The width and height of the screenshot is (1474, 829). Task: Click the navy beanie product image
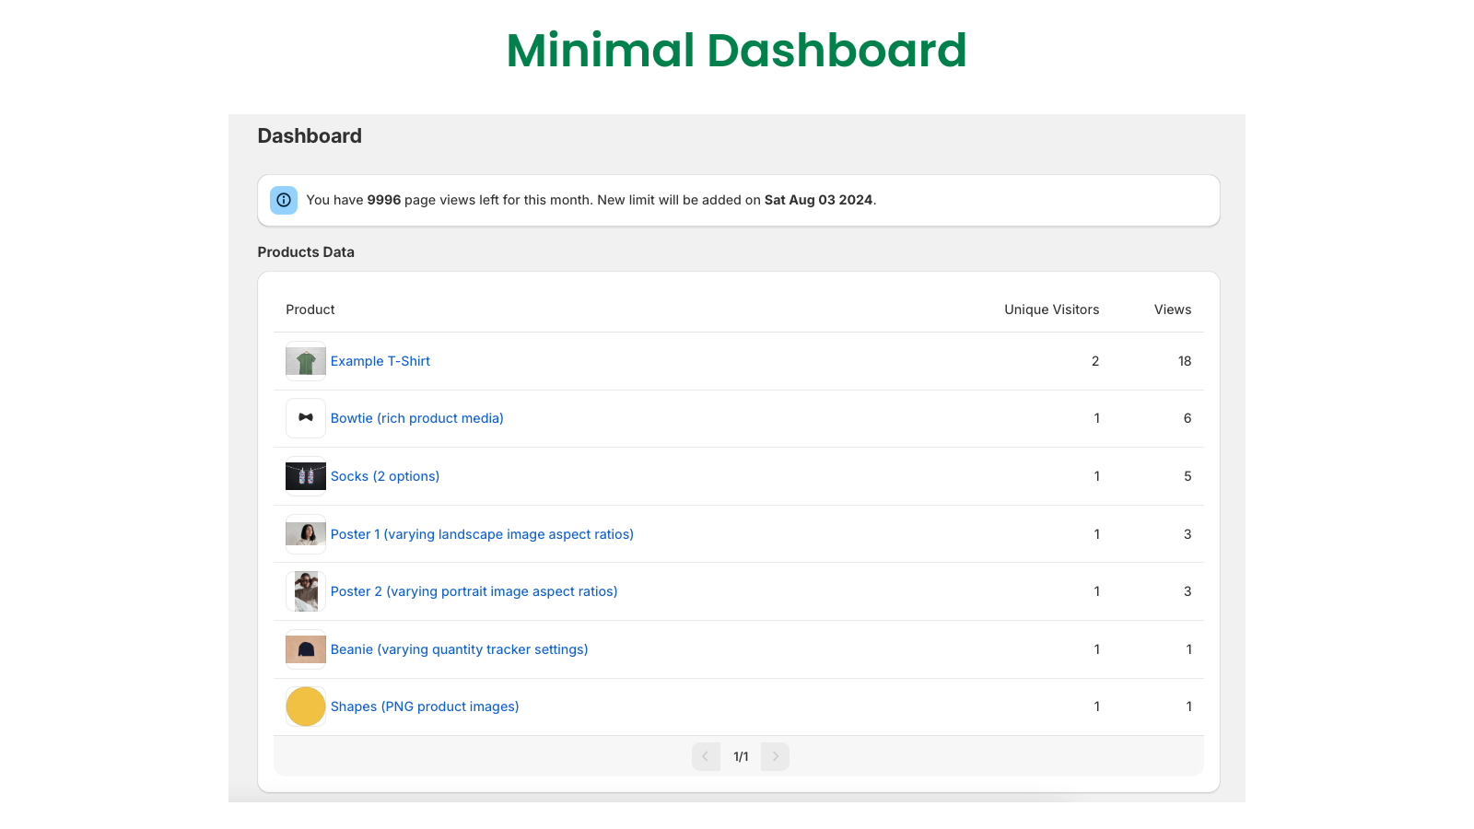click(x=305, y=648)
